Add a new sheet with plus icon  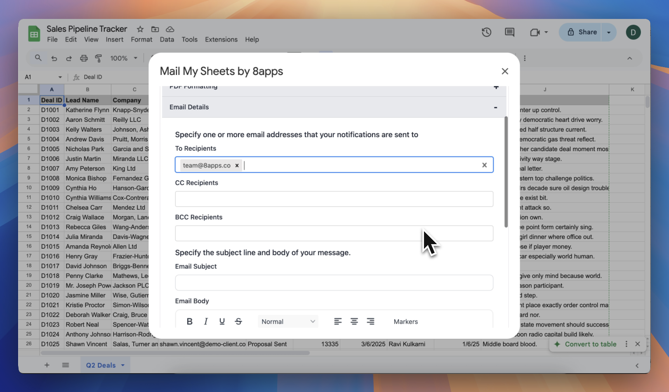coord(47,365)
